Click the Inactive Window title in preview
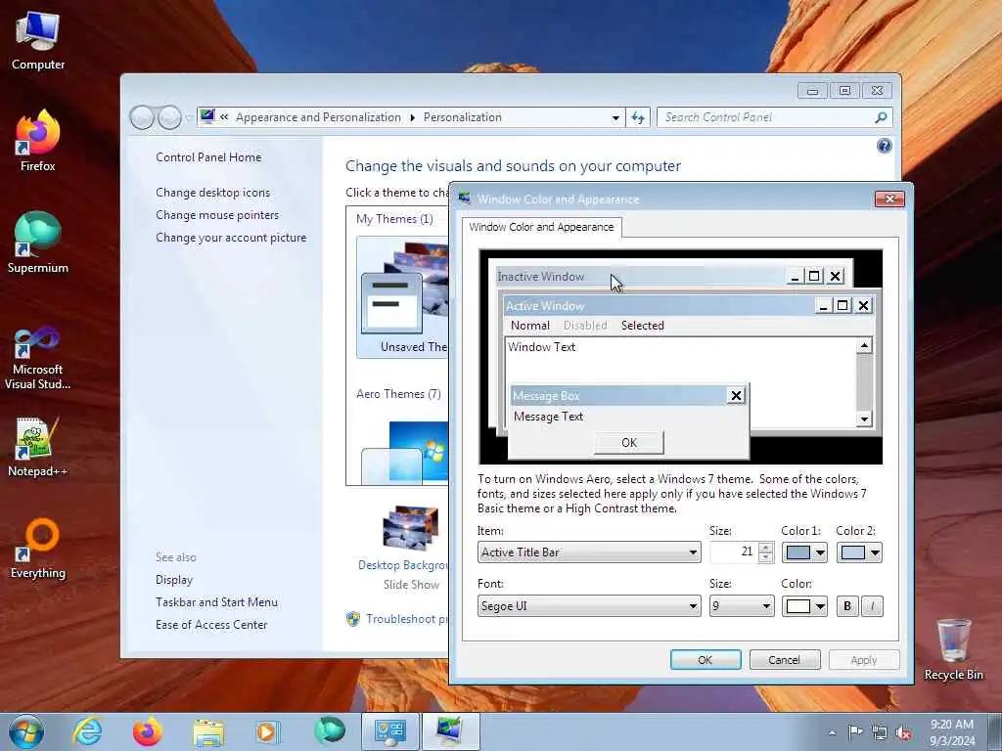This screenshot has width=1002, height=751. 540,277
